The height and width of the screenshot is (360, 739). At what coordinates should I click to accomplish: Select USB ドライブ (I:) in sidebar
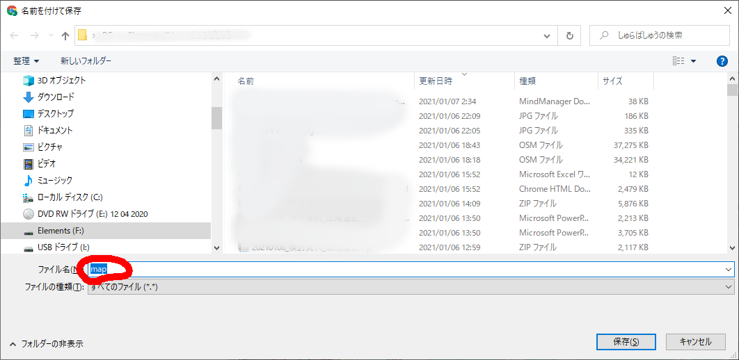point(63,247)
